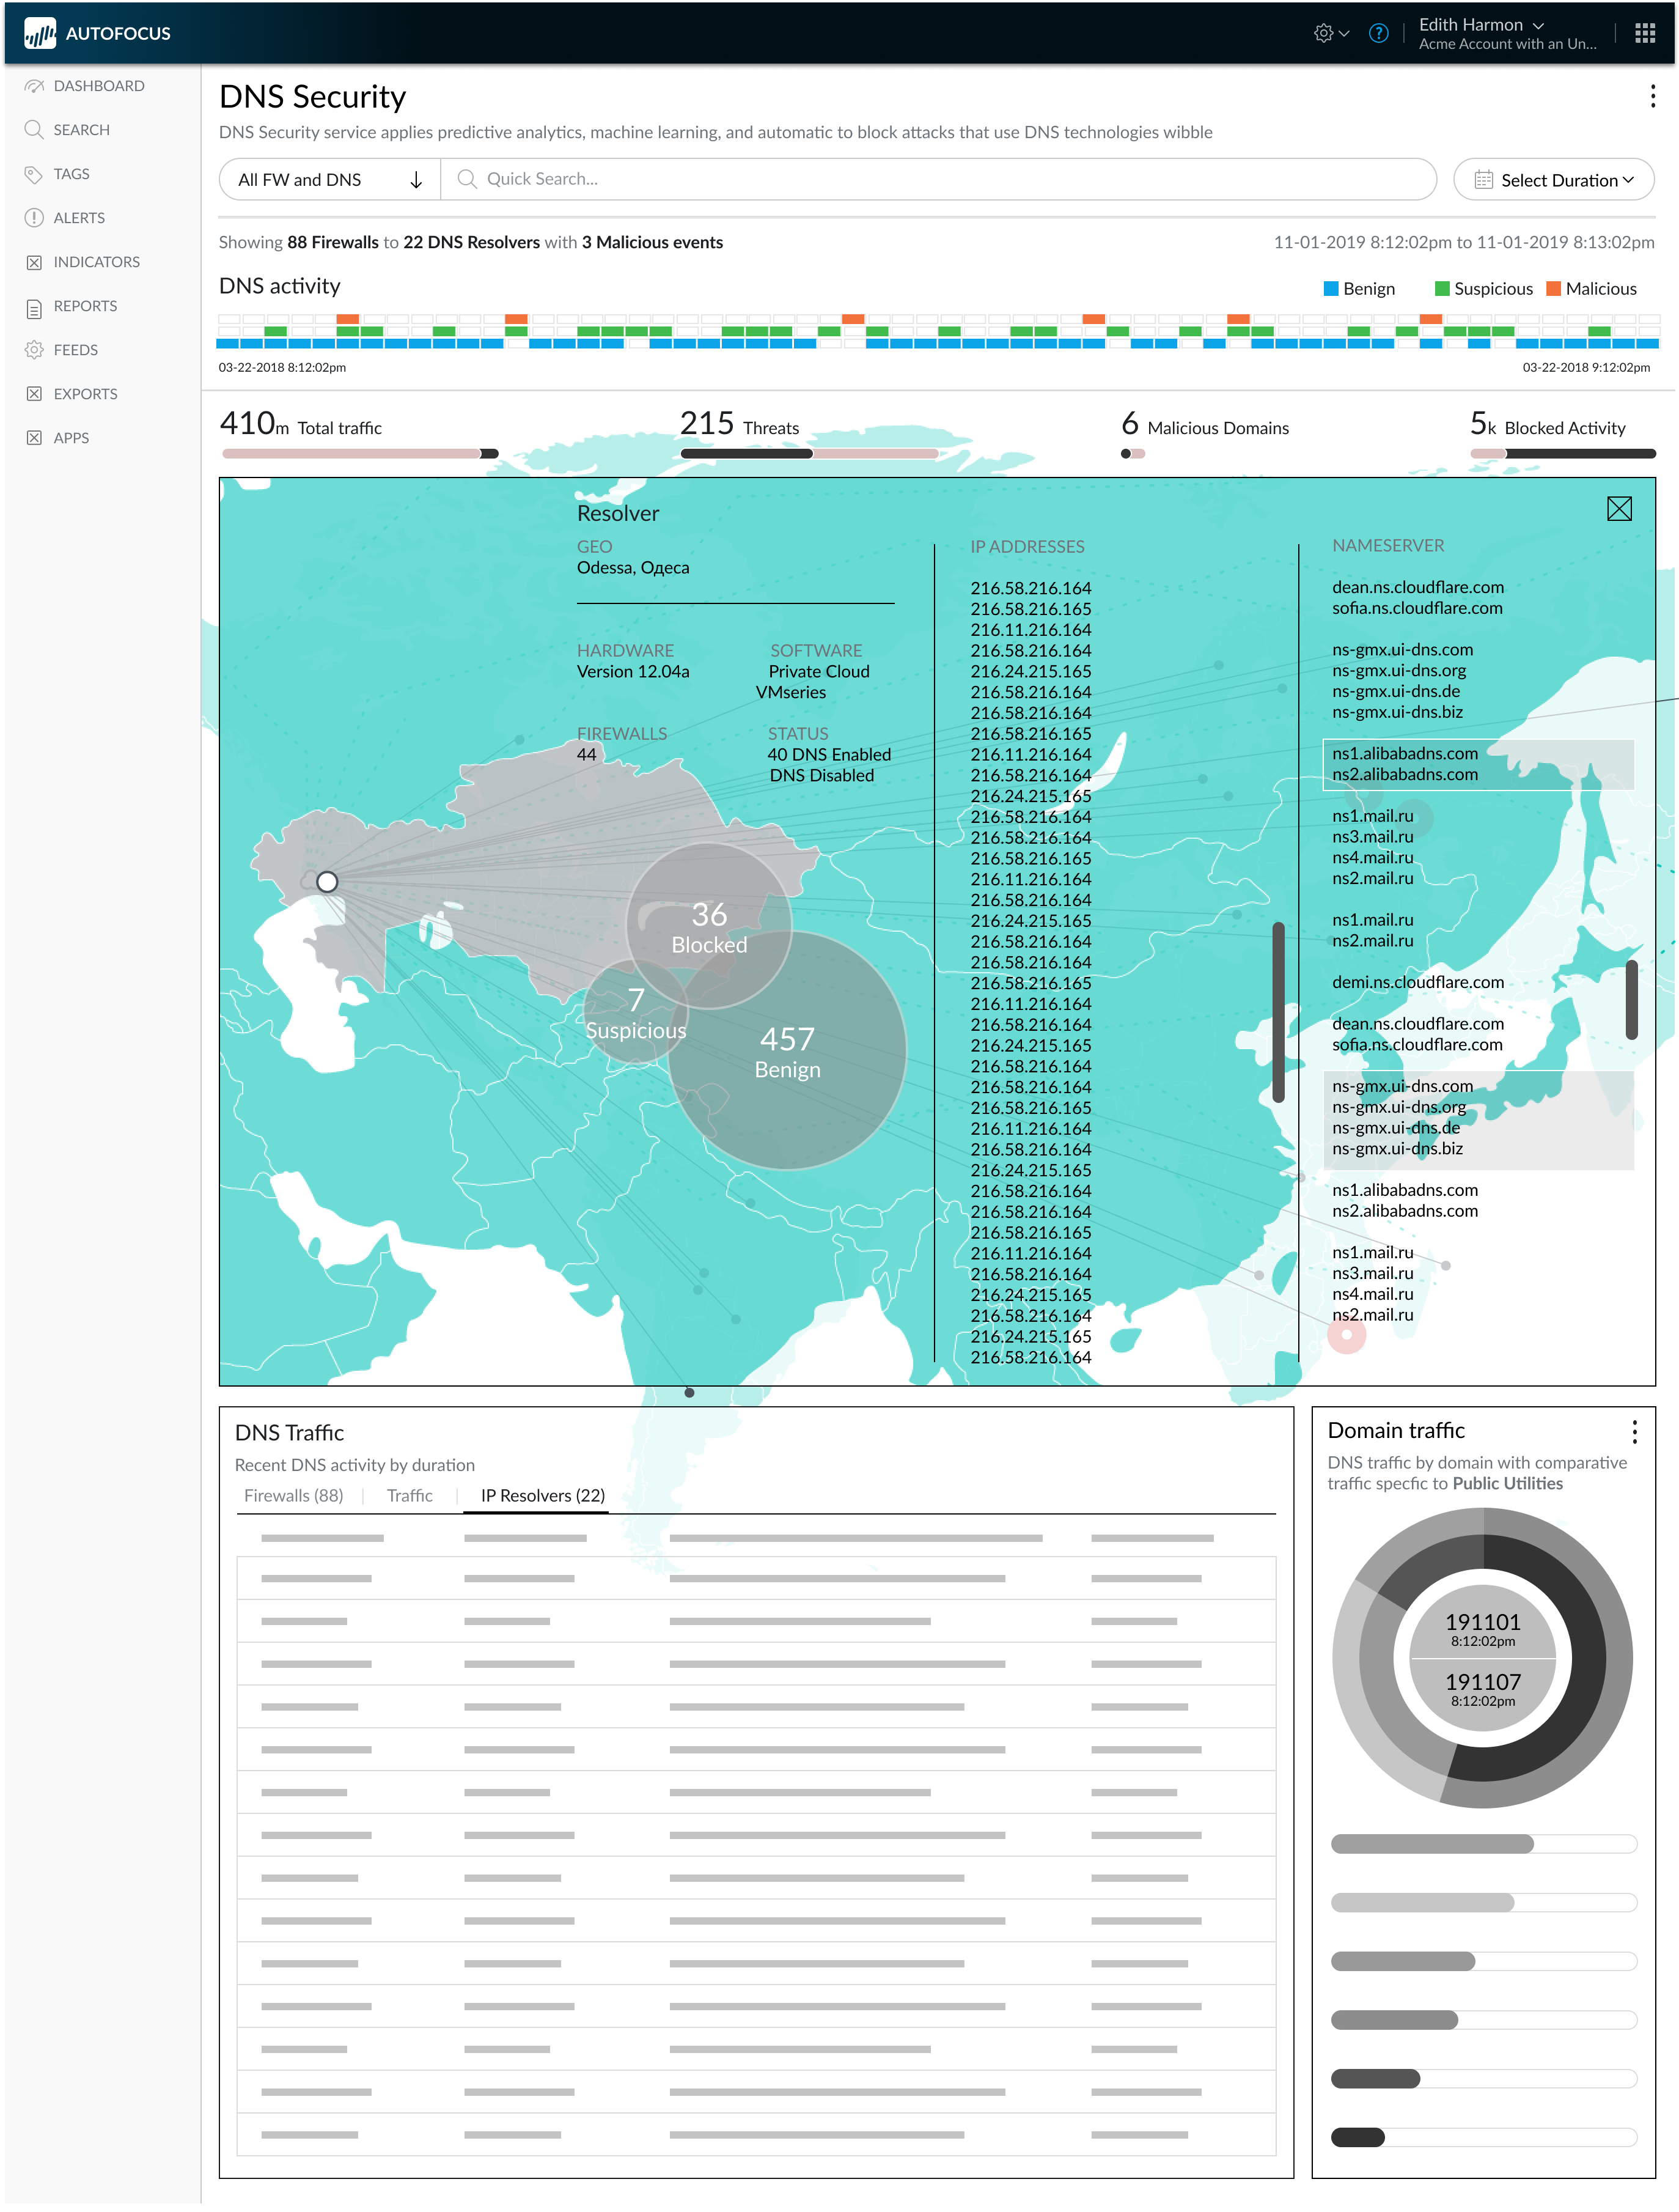This screenshot has width=1679, height=2212.
Task: Click the Malicious legend swatch
Action: click(x=1553, y=289)
